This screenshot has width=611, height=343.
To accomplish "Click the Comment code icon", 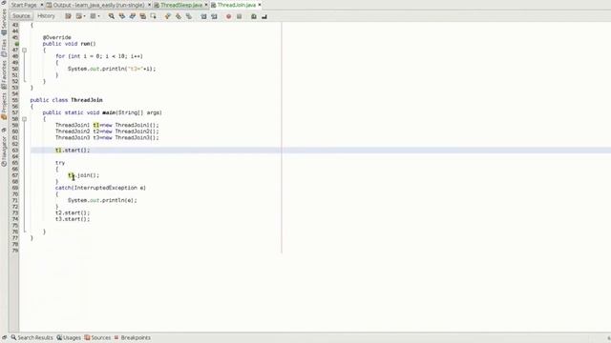I will 254,16.
